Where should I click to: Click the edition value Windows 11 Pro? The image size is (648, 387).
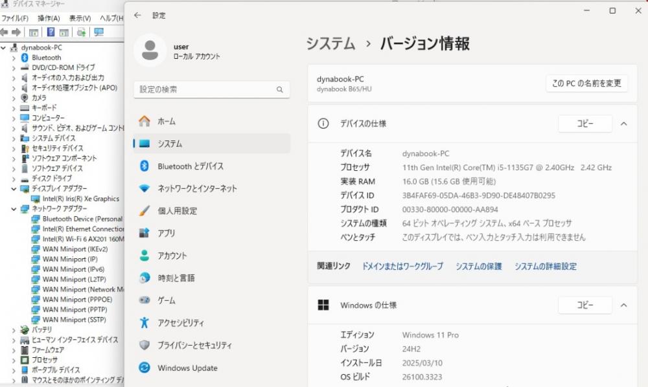point(430,335)
